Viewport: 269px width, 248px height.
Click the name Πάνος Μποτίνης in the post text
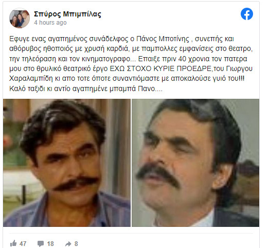point(163,39)
